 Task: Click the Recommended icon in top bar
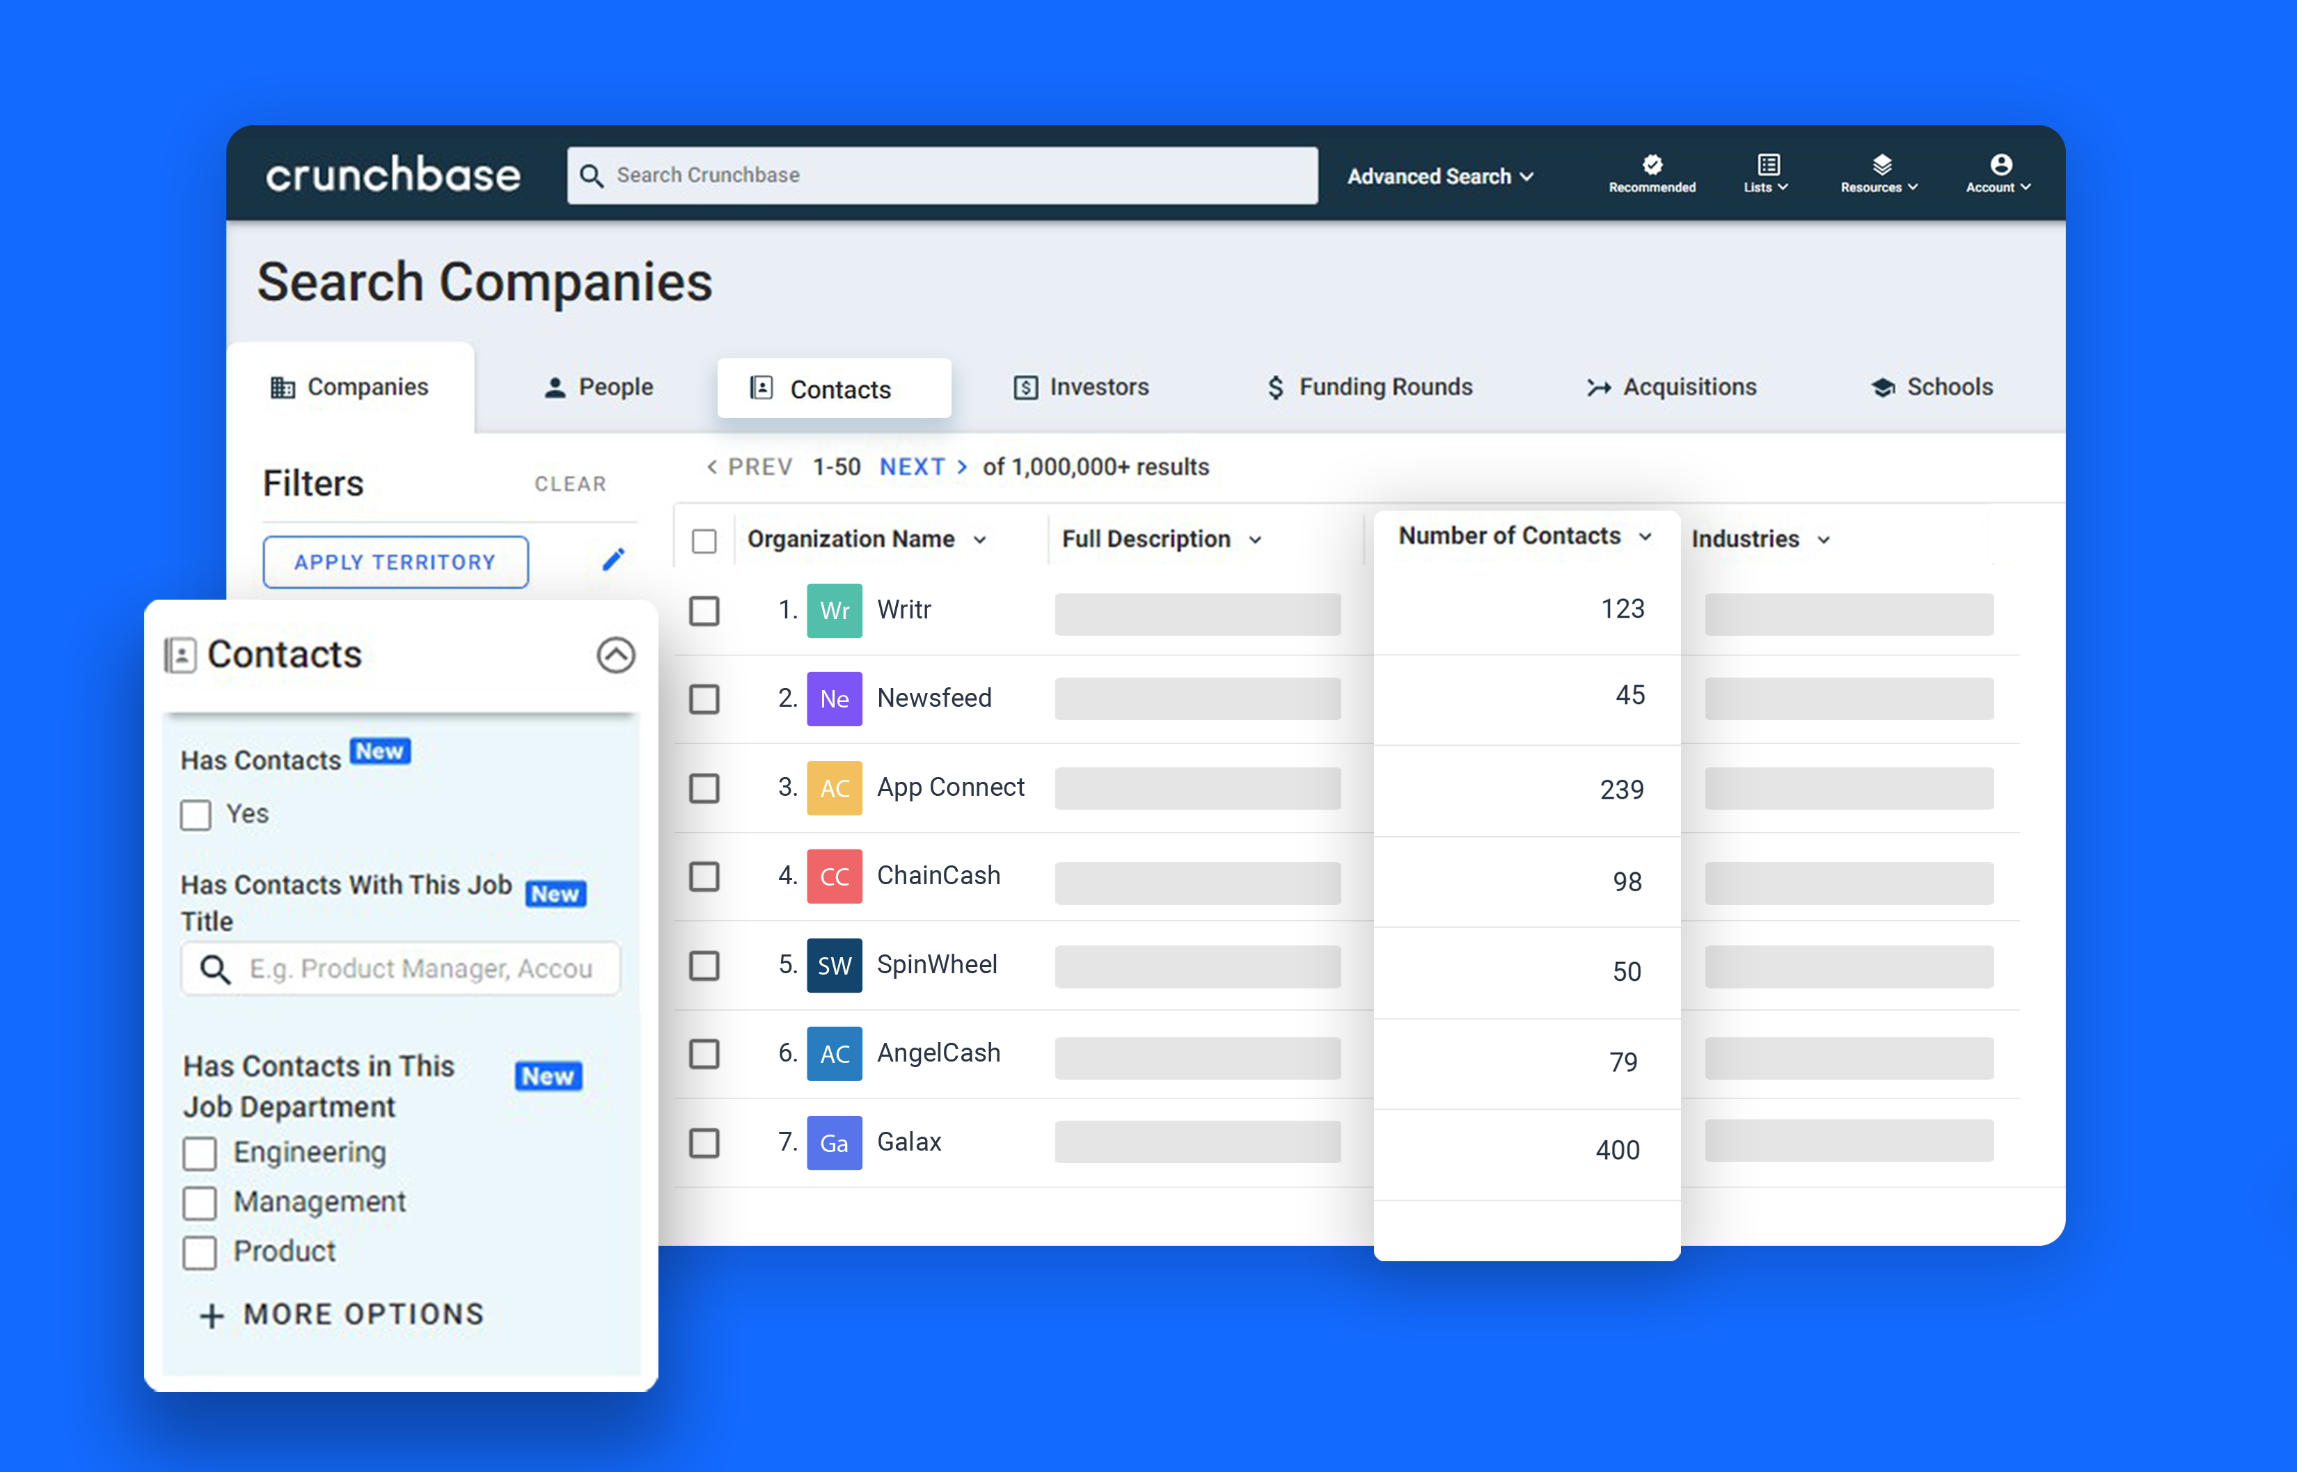point(1652,164)
